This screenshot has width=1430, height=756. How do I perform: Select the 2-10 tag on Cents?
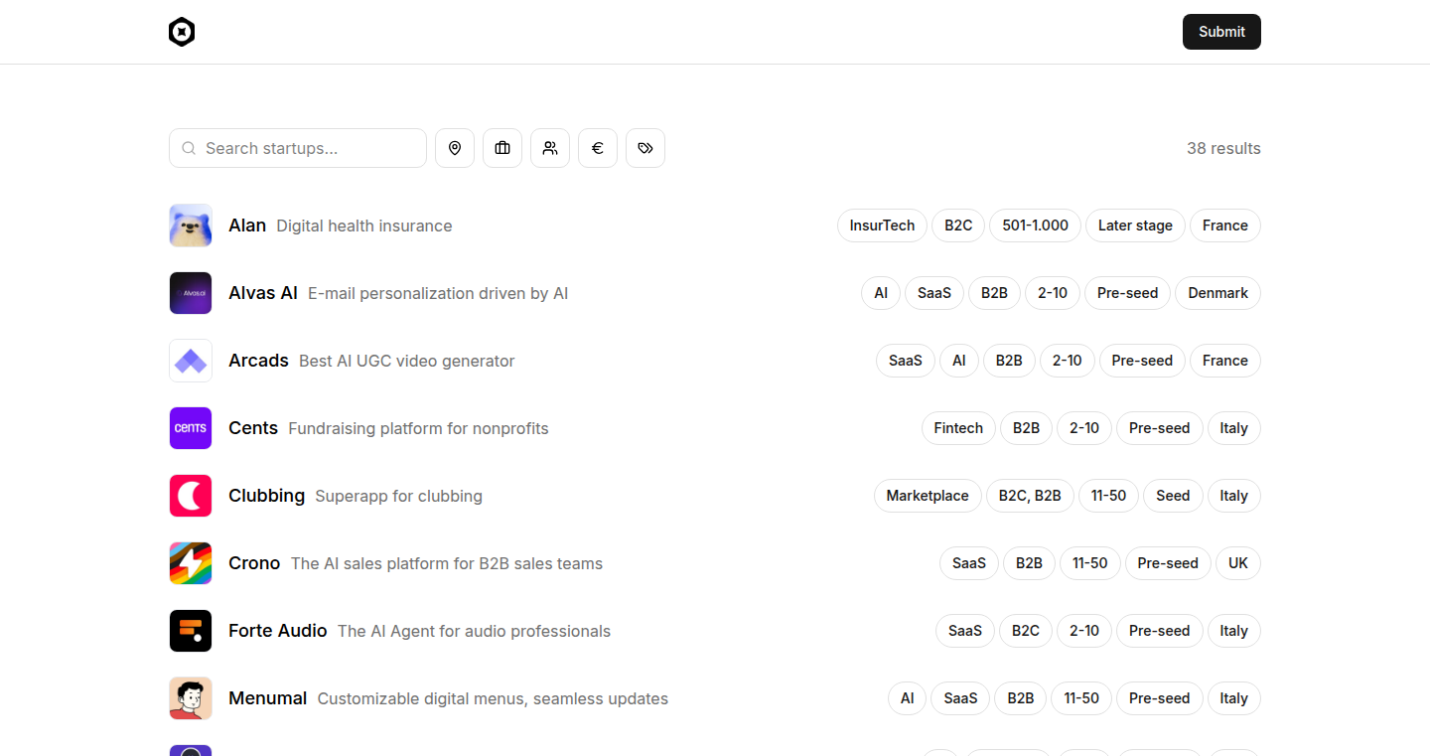click(x=1084, y=428)
